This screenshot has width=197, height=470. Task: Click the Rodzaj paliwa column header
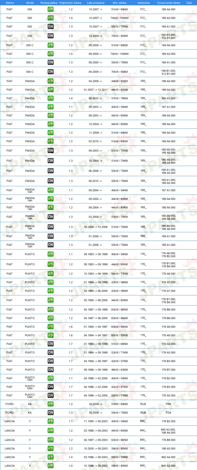[49, 3]
